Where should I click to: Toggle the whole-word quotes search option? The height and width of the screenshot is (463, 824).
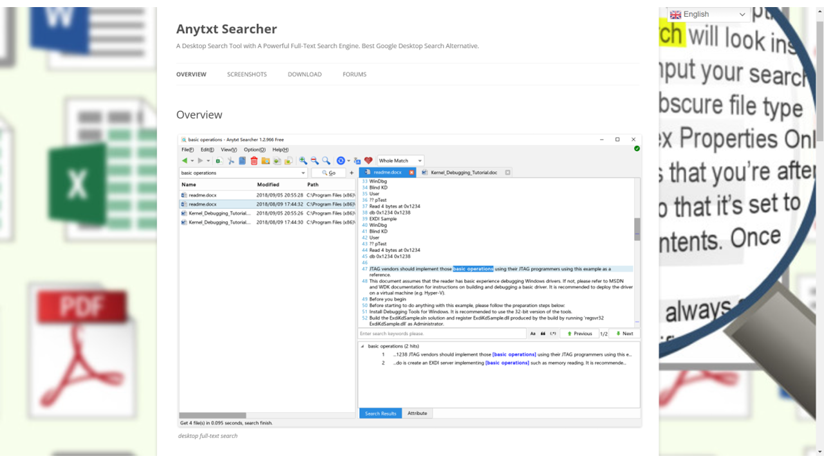[543, 334]
